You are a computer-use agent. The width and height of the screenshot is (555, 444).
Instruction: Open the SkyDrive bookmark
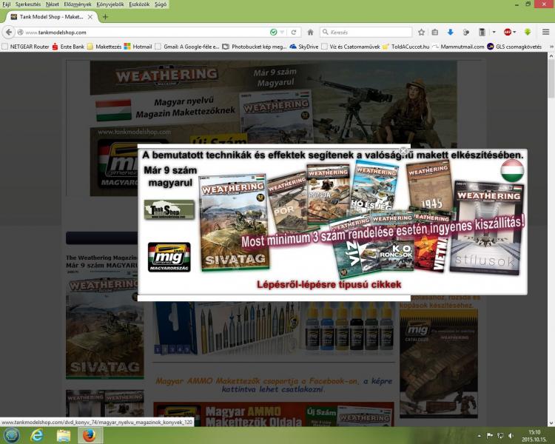click(x=304, y=47)
